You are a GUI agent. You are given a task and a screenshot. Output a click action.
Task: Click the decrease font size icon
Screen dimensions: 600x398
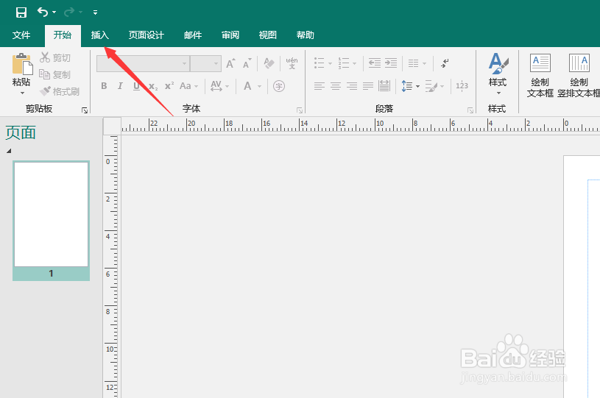[x=247, y=63]
